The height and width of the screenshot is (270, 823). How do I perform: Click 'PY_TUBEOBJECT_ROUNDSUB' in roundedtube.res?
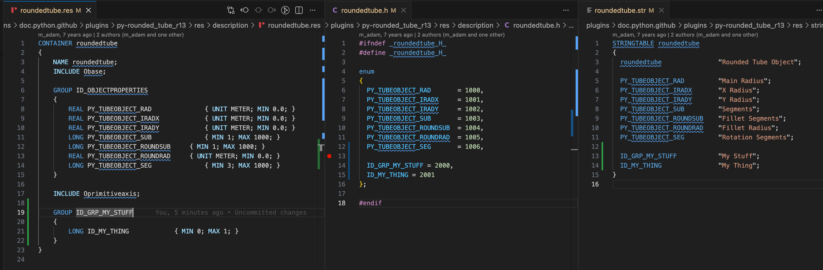click(129, 147)
